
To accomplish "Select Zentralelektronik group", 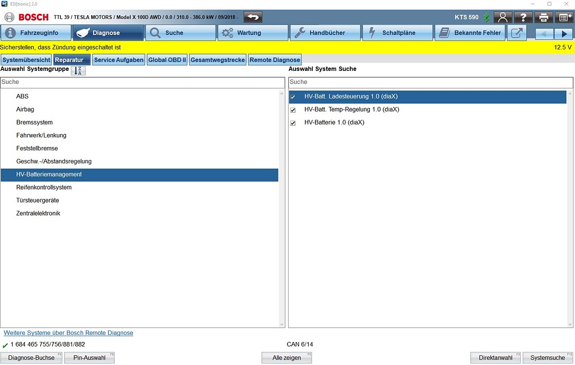I will click(x=139, y=213).
